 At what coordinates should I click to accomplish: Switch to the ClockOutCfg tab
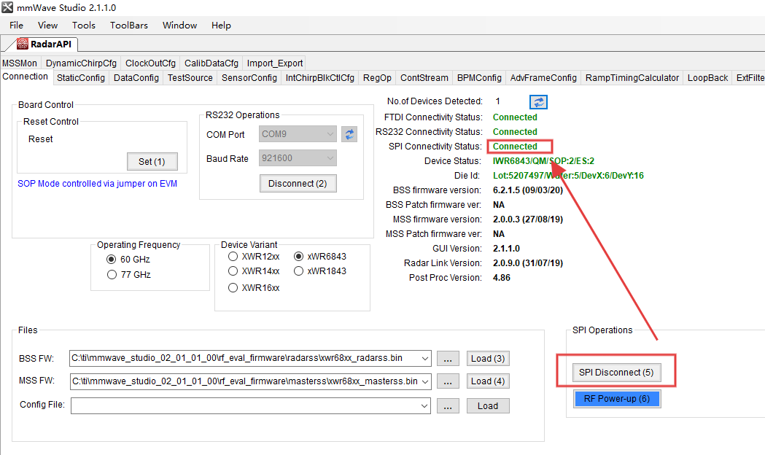coord(150,63)
